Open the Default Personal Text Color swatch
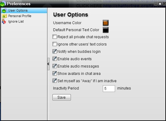 [x=106, y=30]
